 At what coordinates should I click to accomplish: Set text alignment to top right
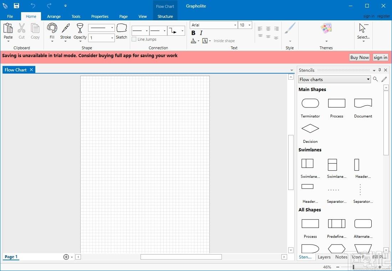(276, 28)
